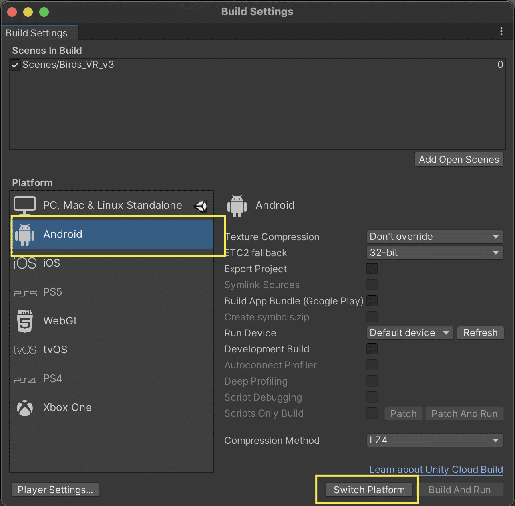Click the PC, Mac & Linux monitor icon
Screen dimensions: 515x506
click(x=25, y=205)
